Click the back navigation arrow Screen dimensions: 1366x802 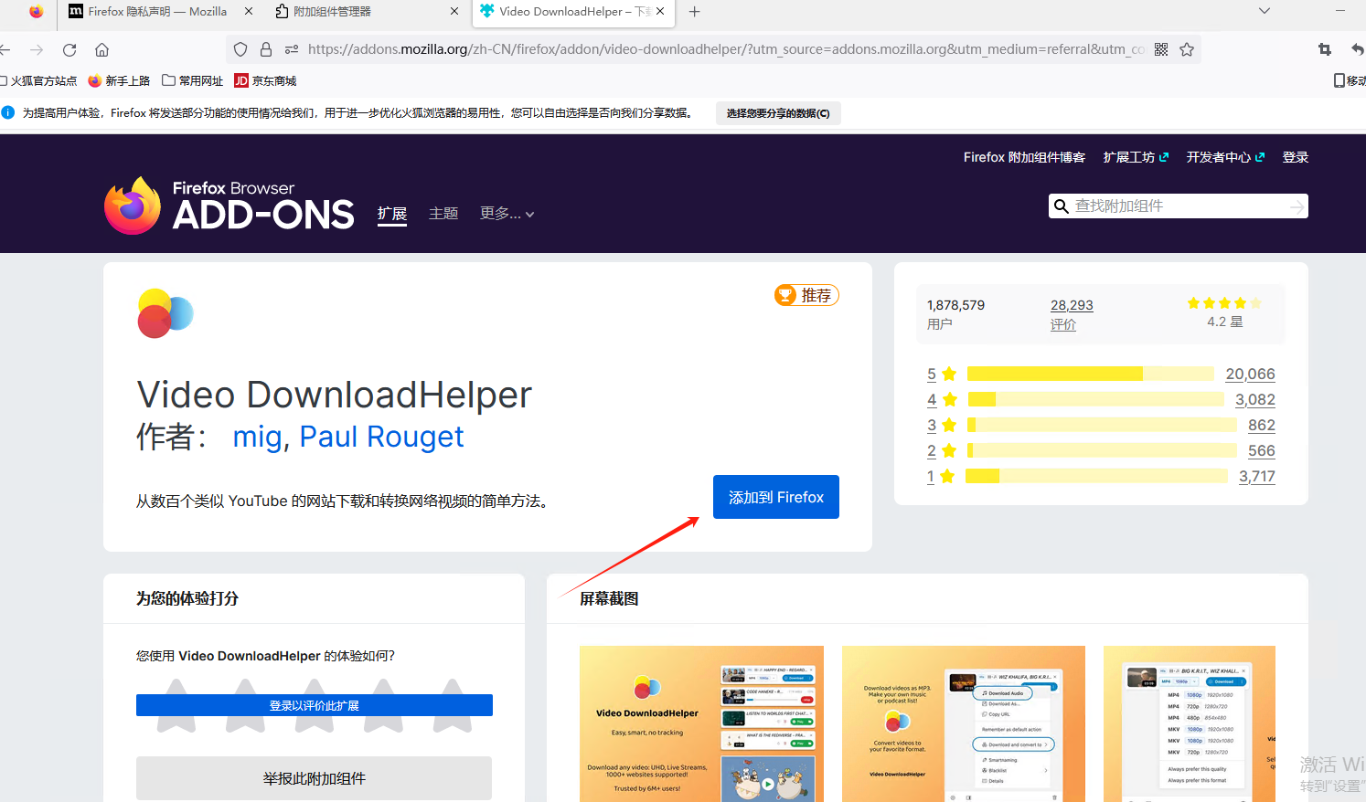5,49
